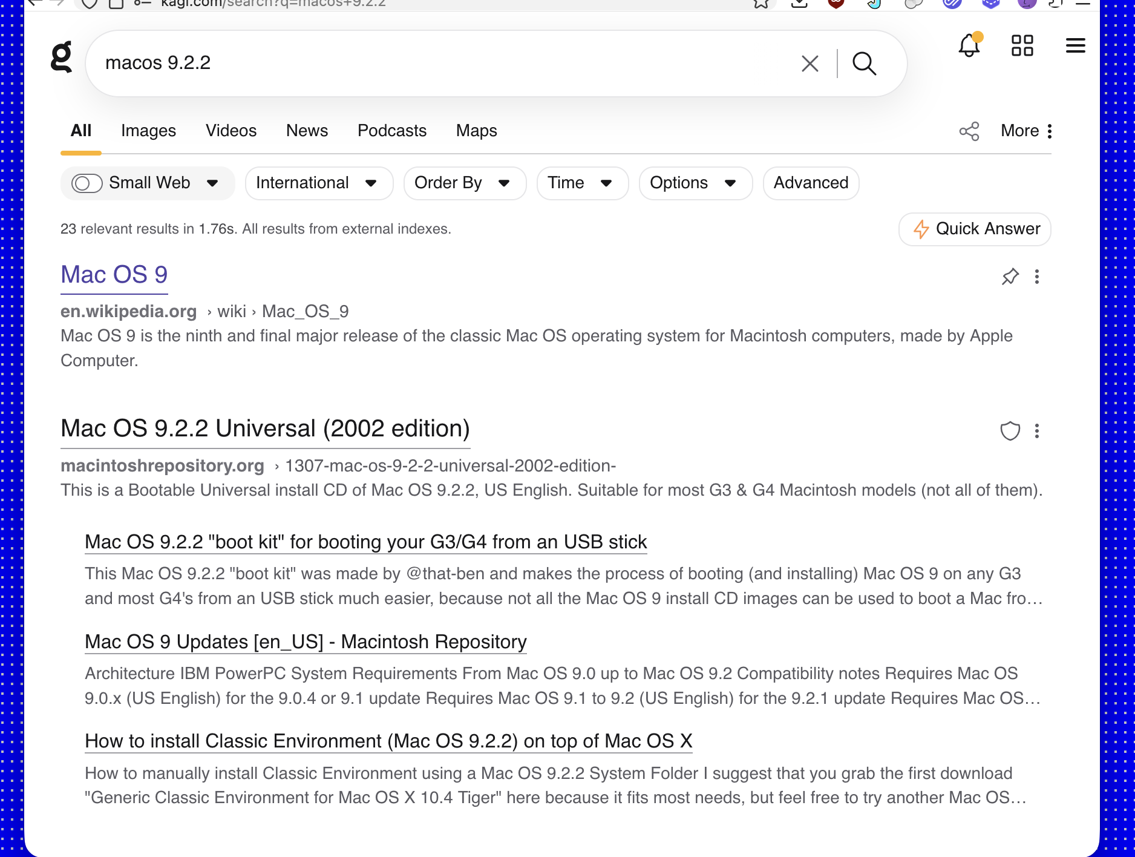Open the apps grid icon
The width and height of the screenshot is (1135, 857).
click(x=1022, y=45)
